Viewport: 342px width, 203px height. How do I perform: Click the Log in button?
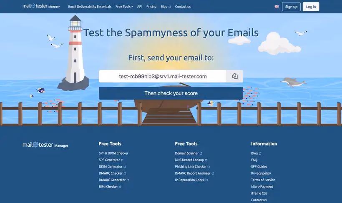tap(311, 7)
